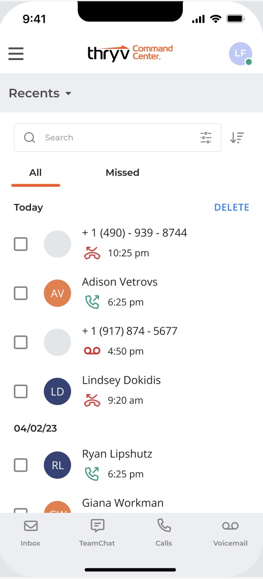Tick checkbox beside Ryan Lipshutz
This screenshot has height=579, width=263.
click(x=21, y=465)
